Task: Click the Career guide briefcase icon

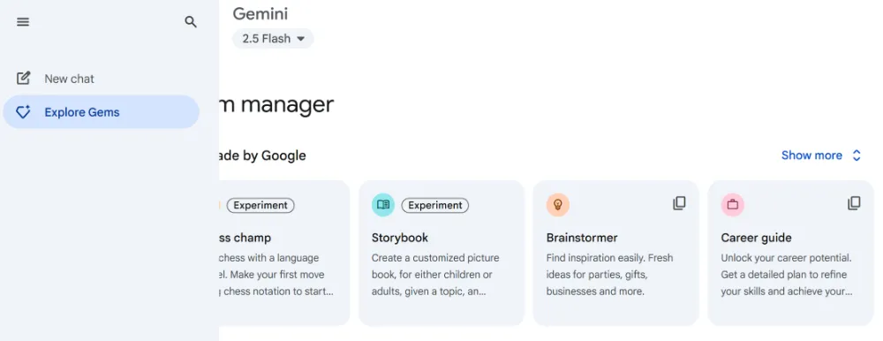Action: 733,205
